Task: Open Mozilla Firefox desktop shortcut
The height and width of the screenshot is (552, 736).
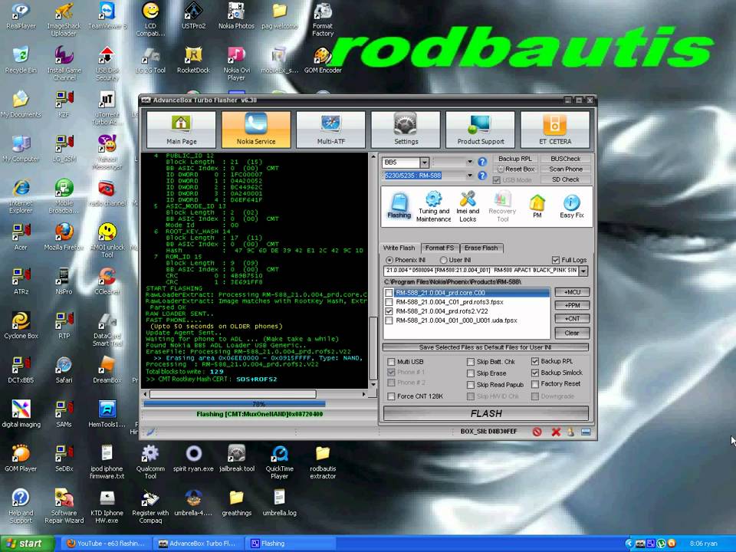Action: (x=64, y=237)
